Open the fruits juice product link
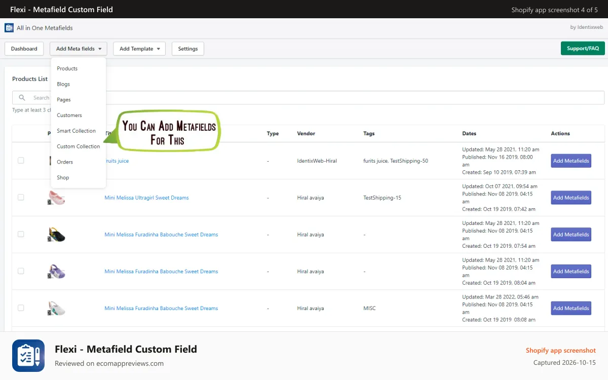The width and height of the screenshot is (608, 380). (118, 161)
